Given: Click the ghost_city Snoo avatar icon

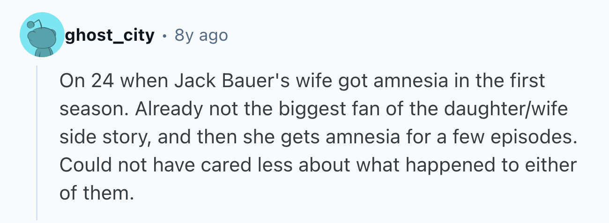Looking at the screenshot, I should click(42, 35).
